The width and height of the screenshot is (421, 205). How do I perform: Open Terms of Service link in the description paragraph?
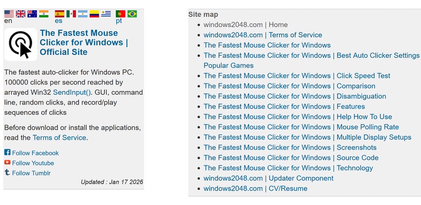(59, 137)
